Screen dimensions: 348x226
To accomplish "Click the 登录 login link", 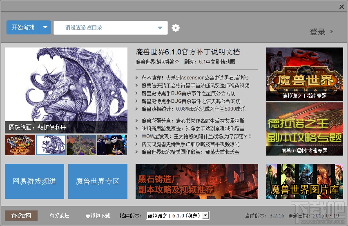I will coord(318,32).
